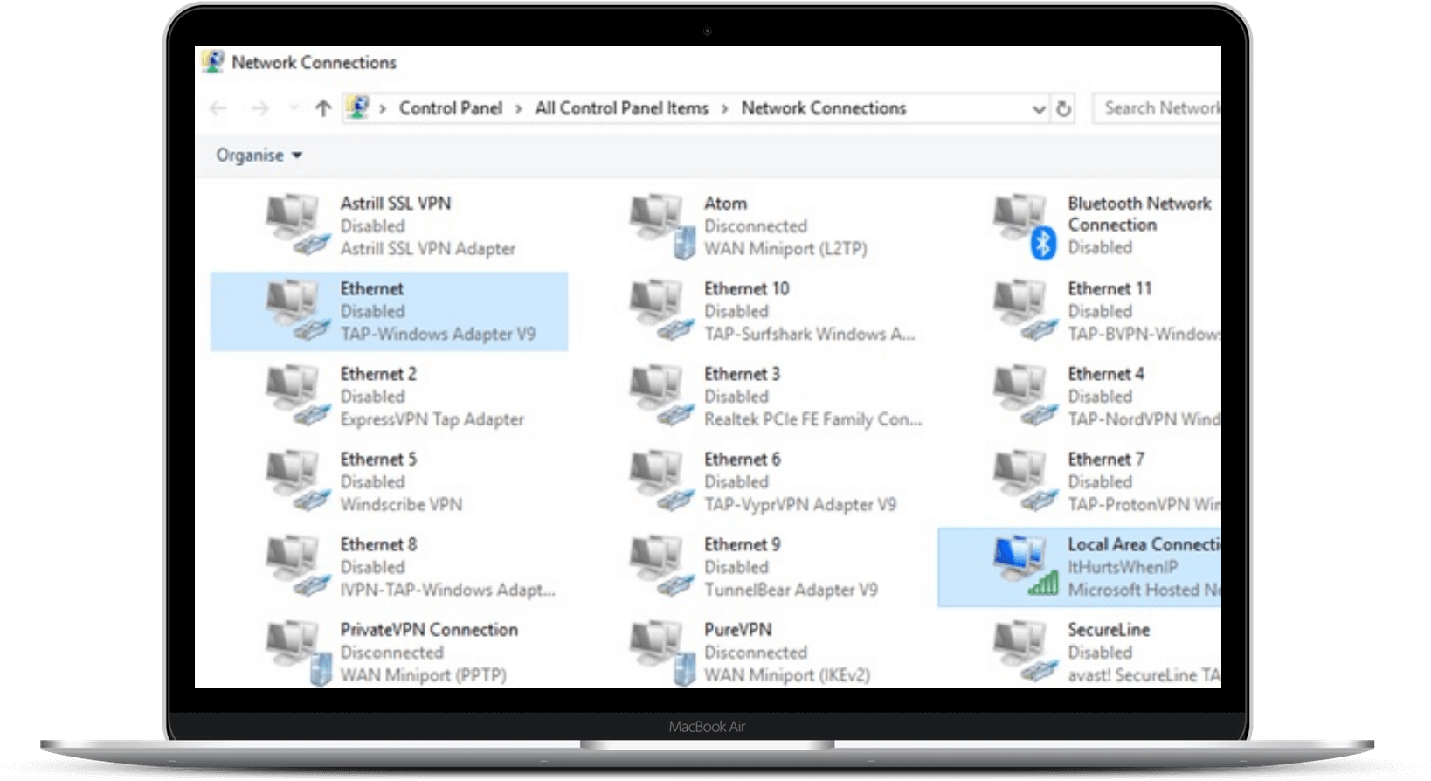
Task: Select the Ethernet 5 Windscribe adapter icon
Action: [297, 481]
